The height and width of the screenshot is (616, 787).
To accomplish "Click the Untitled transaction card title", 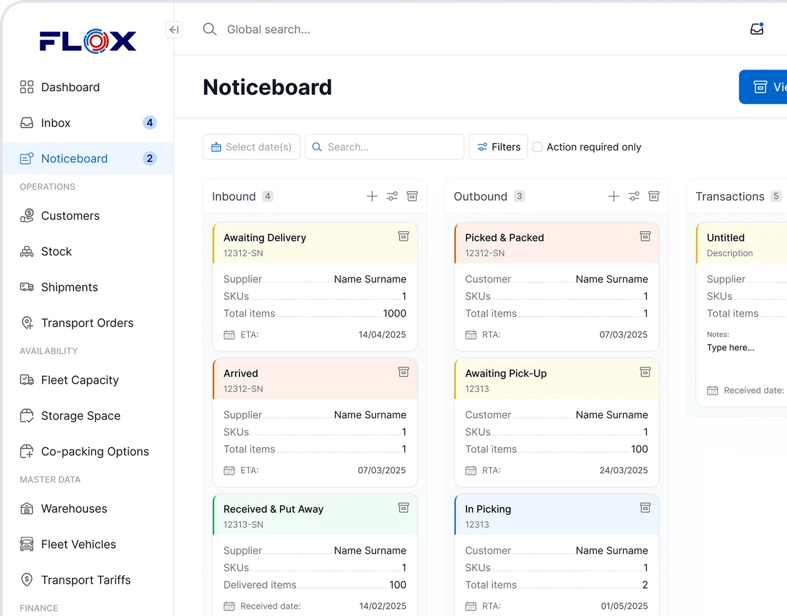I will coord(726,238).
